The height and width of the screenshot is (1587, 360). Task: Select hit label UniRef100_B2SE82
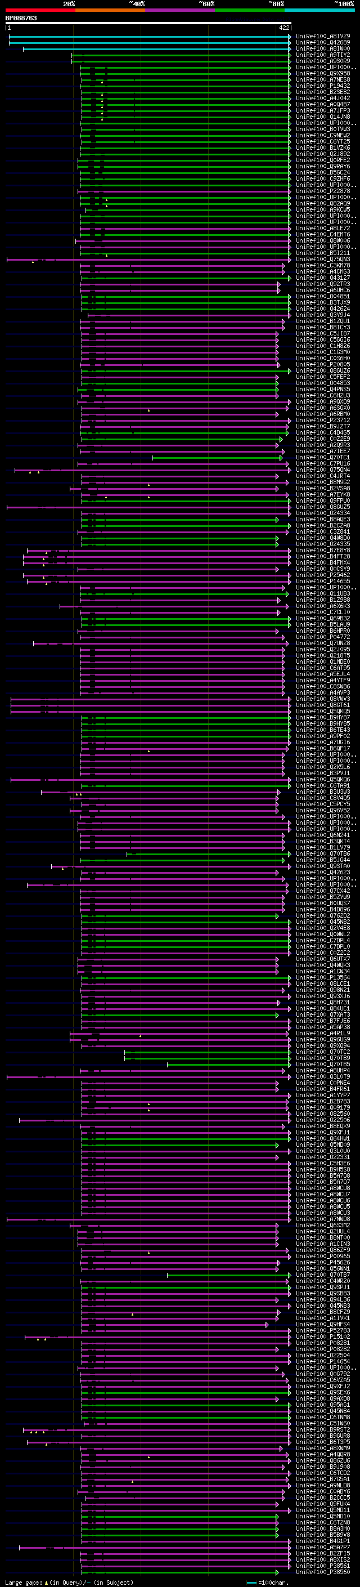[x=323, y=92]
